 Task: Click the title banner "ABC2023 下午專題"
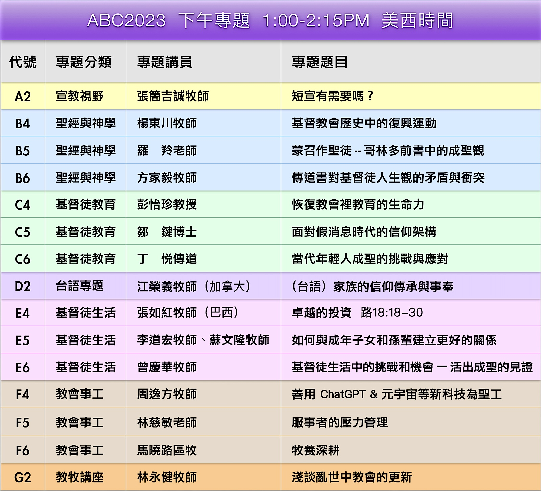pos(270,20)
